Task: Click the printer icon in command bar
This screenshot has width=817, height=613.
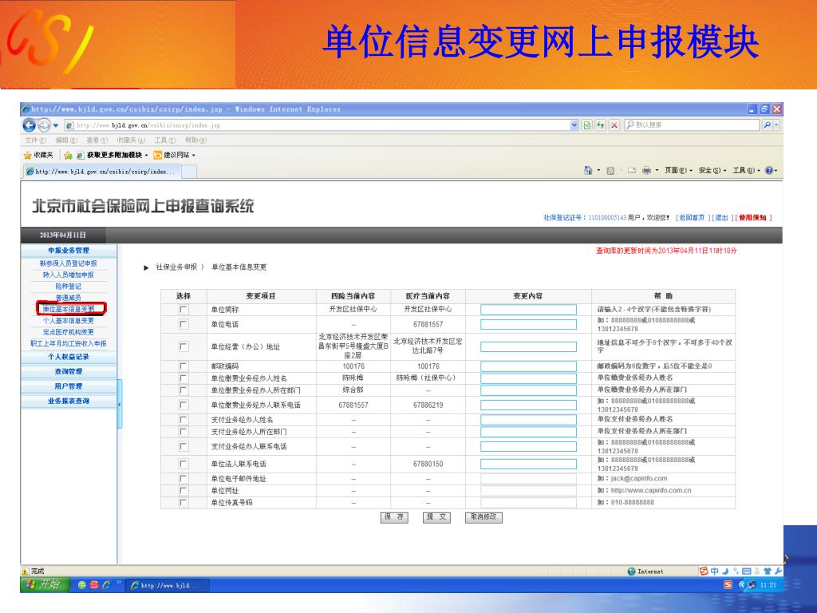Action: [646, 171]
